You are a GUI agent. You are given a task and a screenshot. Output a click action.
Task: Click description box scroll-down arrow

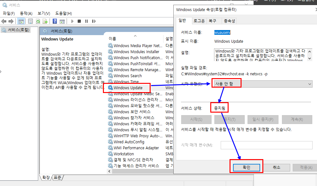point(309,58)
